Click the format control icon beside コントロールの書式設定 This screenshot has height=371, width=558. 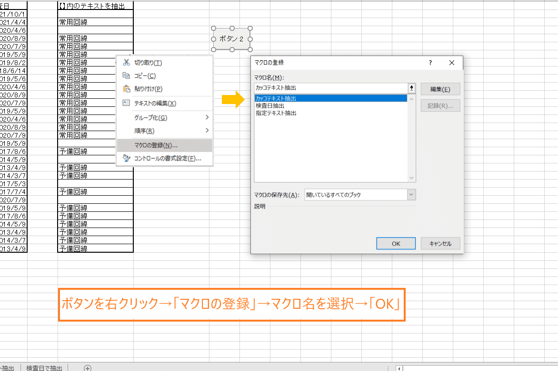[x=126, y=158]
